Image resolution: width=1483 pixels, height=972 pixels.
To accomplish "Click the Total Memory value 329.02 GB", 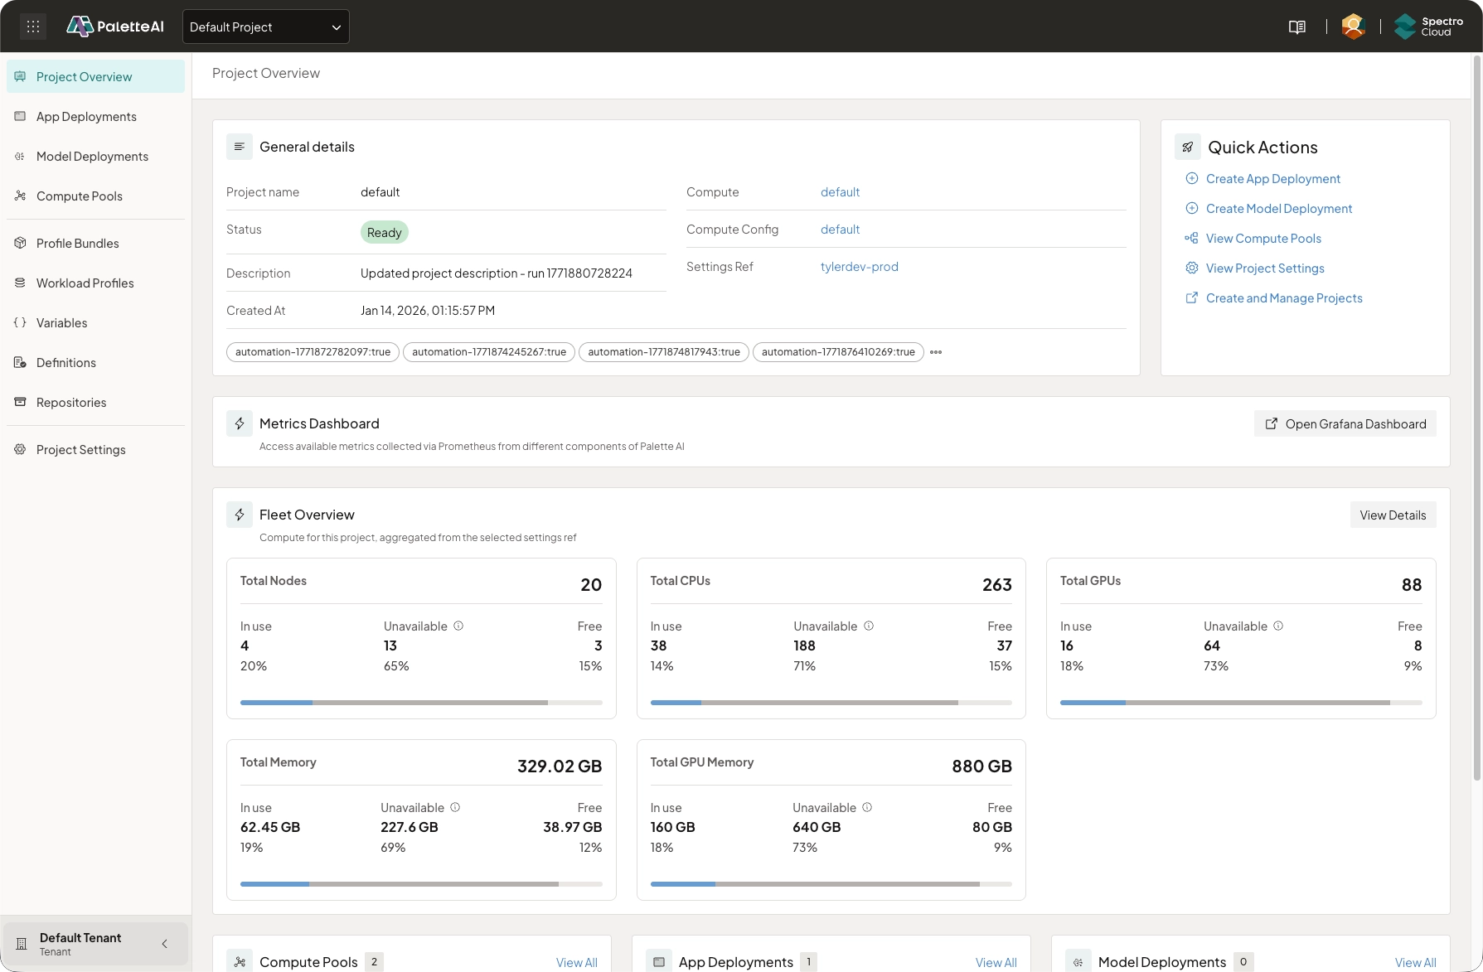I will [560, 766].
